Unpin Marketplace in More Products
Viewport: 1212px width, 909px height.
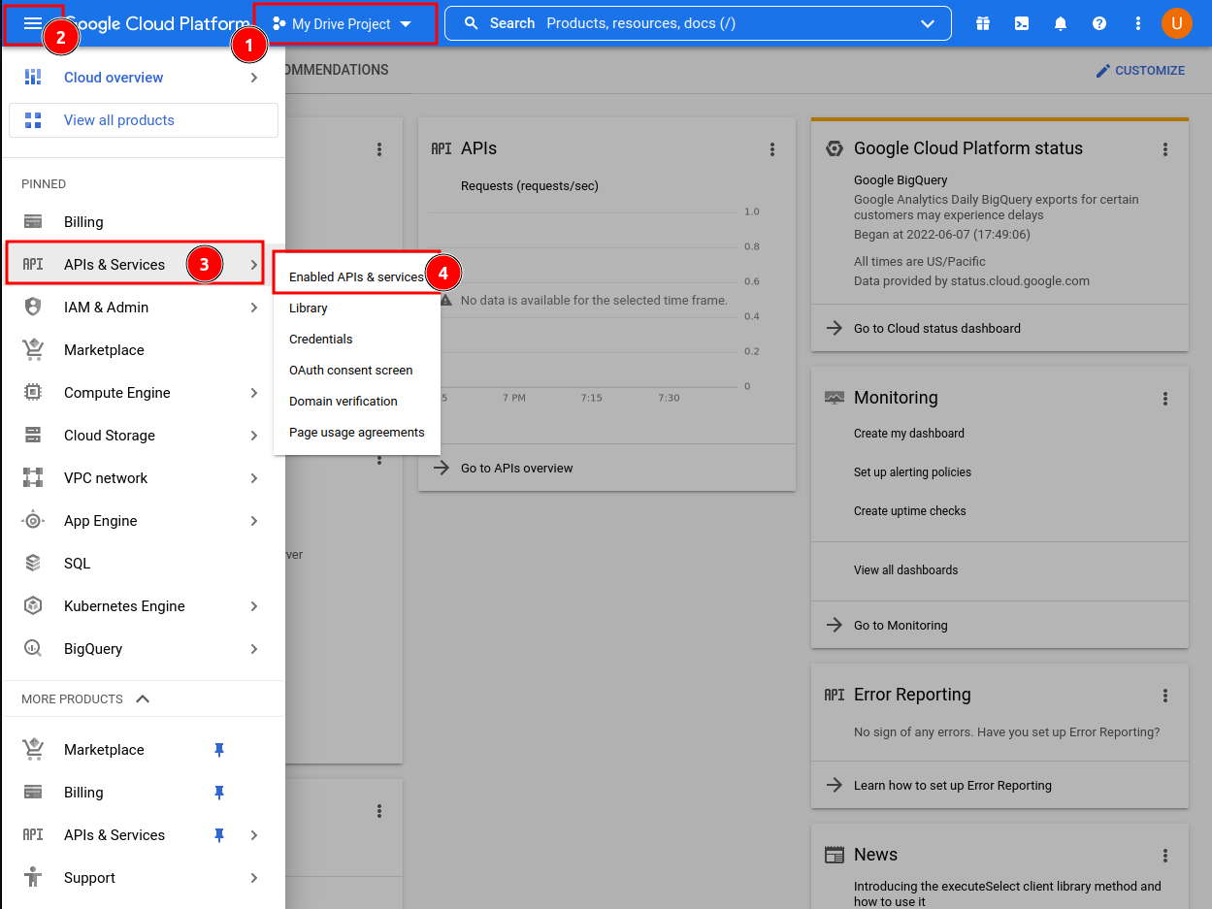pos(219,750)
